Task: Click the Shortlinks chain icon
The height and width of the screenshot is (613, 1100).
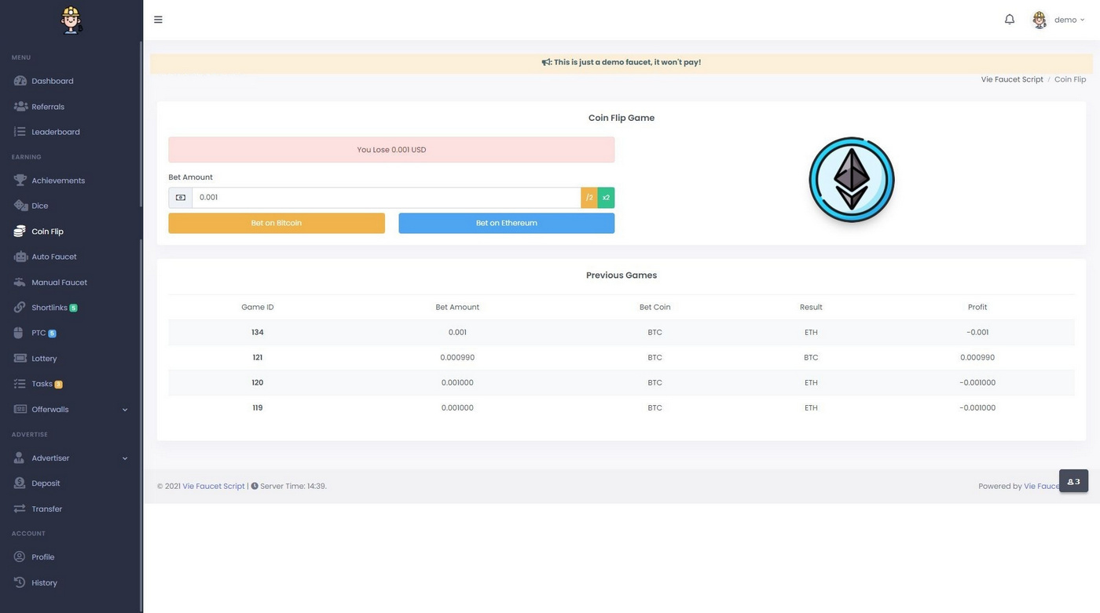Action: click(x=20, y=308)
